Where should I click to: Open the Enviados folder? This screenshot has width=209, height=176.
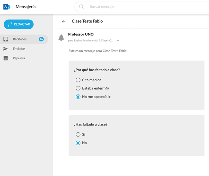click(19, 49)
